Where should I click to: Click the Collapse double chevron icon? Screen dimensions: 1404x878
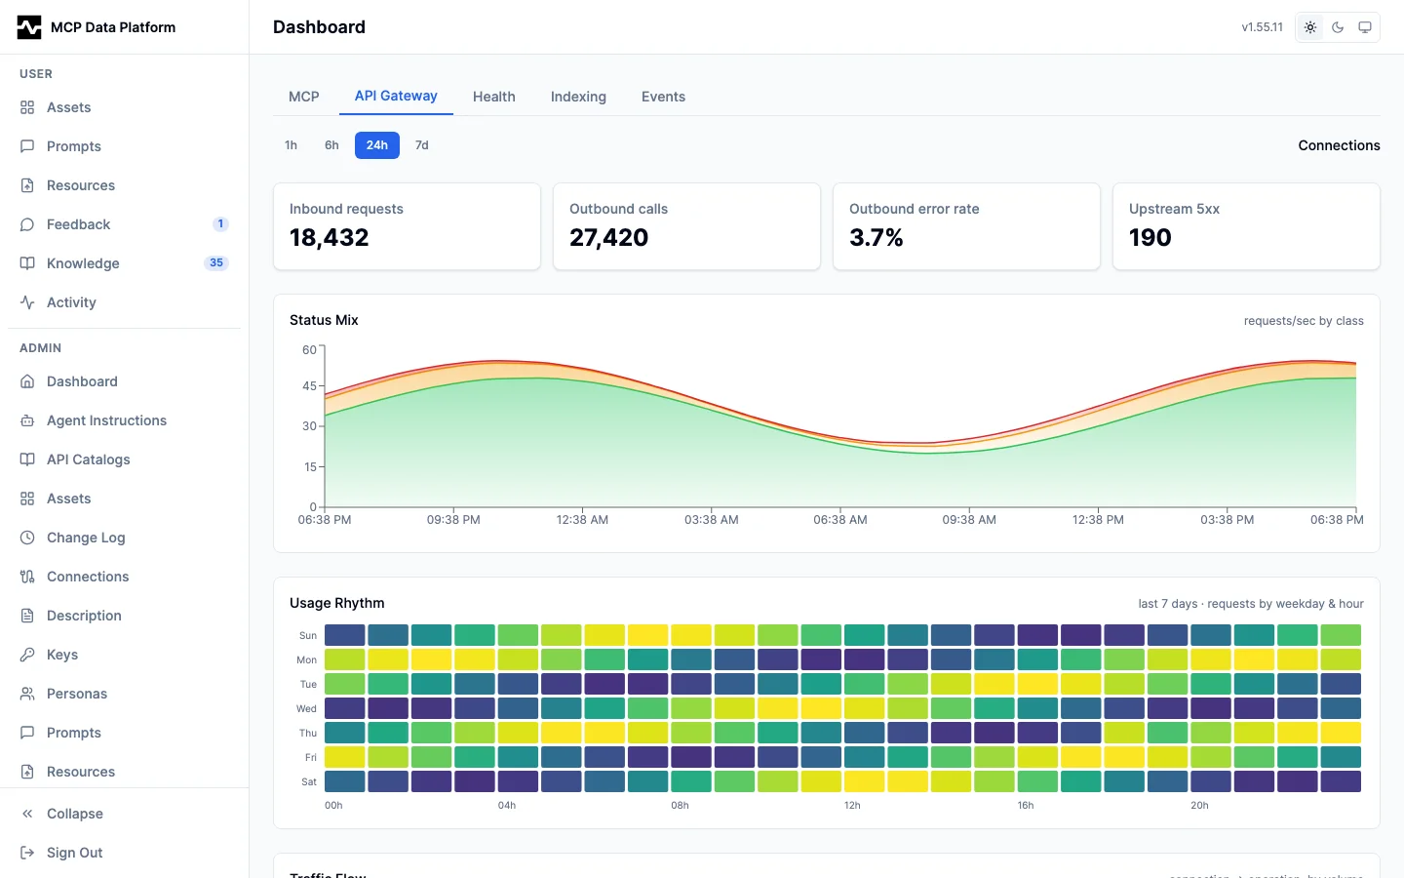(27, 814)
